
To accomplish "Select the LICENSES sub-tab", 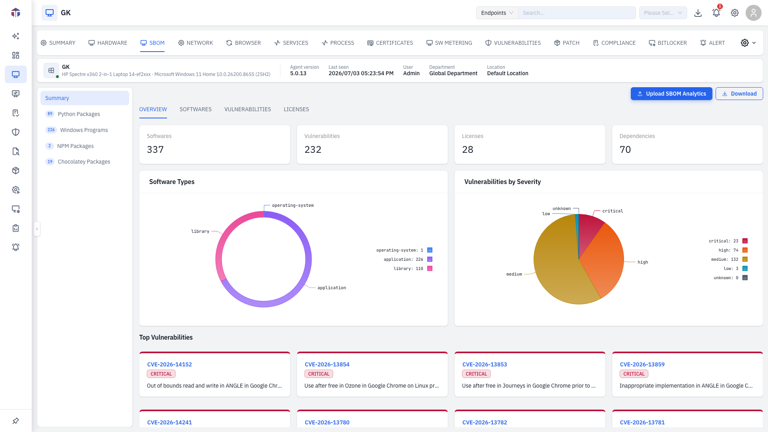I will pos(296,109).
